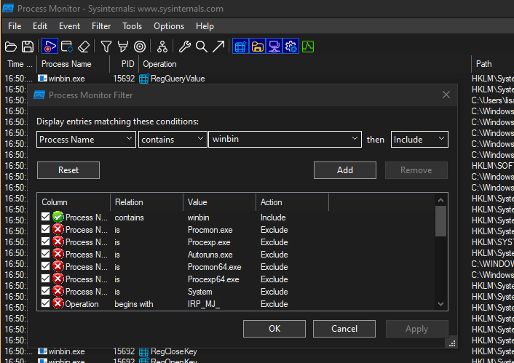Toggle the Show File System Activity icon
The image size is (514, 363).
coord(258,47)
